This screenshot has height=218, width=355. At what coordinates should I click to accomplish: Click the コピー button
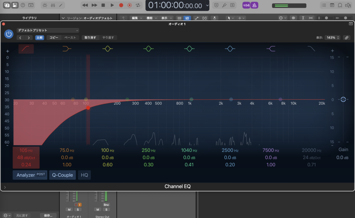click(54, 38)
